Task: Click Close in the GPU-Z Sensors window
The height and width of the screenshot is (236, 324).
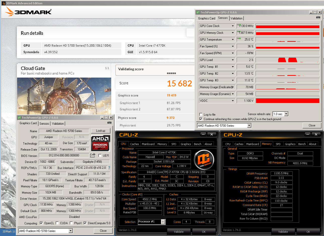Action: pos(312,125)
